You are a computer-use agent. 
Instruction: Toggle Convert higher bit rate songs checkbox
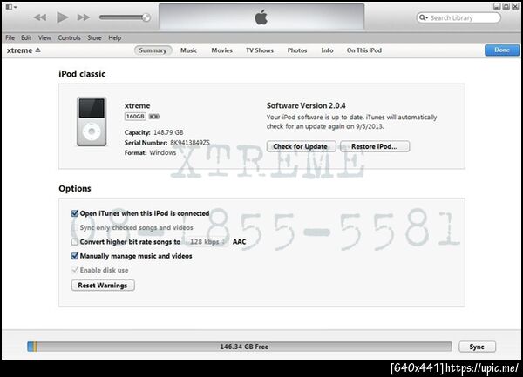(x=75, y=242)
